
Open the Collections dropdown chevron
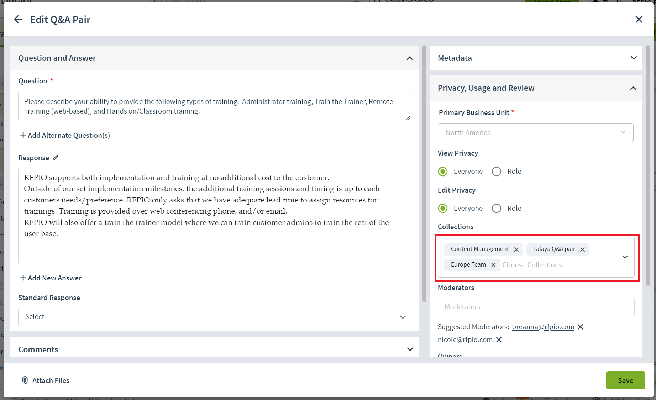625,257
